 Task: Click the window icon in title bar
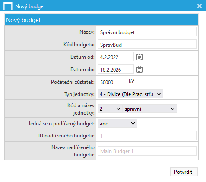click(x=8, y=6)
